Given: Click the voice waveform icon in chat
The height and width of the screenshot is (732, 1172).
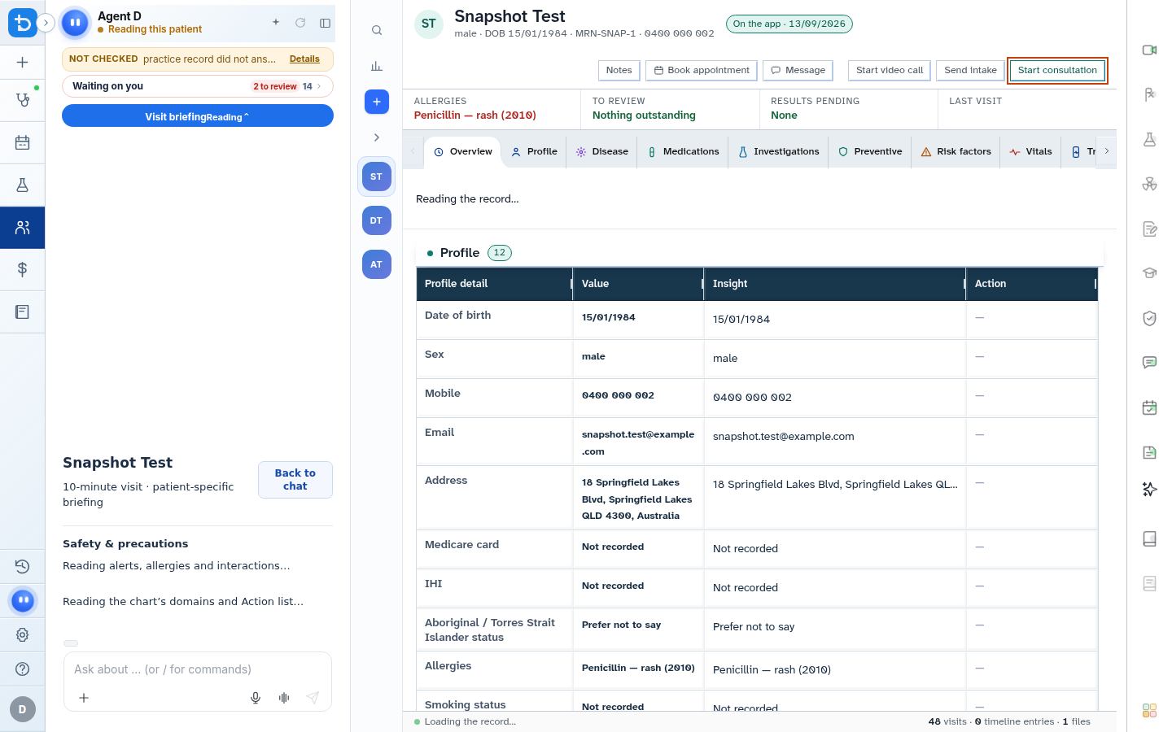Looking at the screenshot, I should (284, 698).
